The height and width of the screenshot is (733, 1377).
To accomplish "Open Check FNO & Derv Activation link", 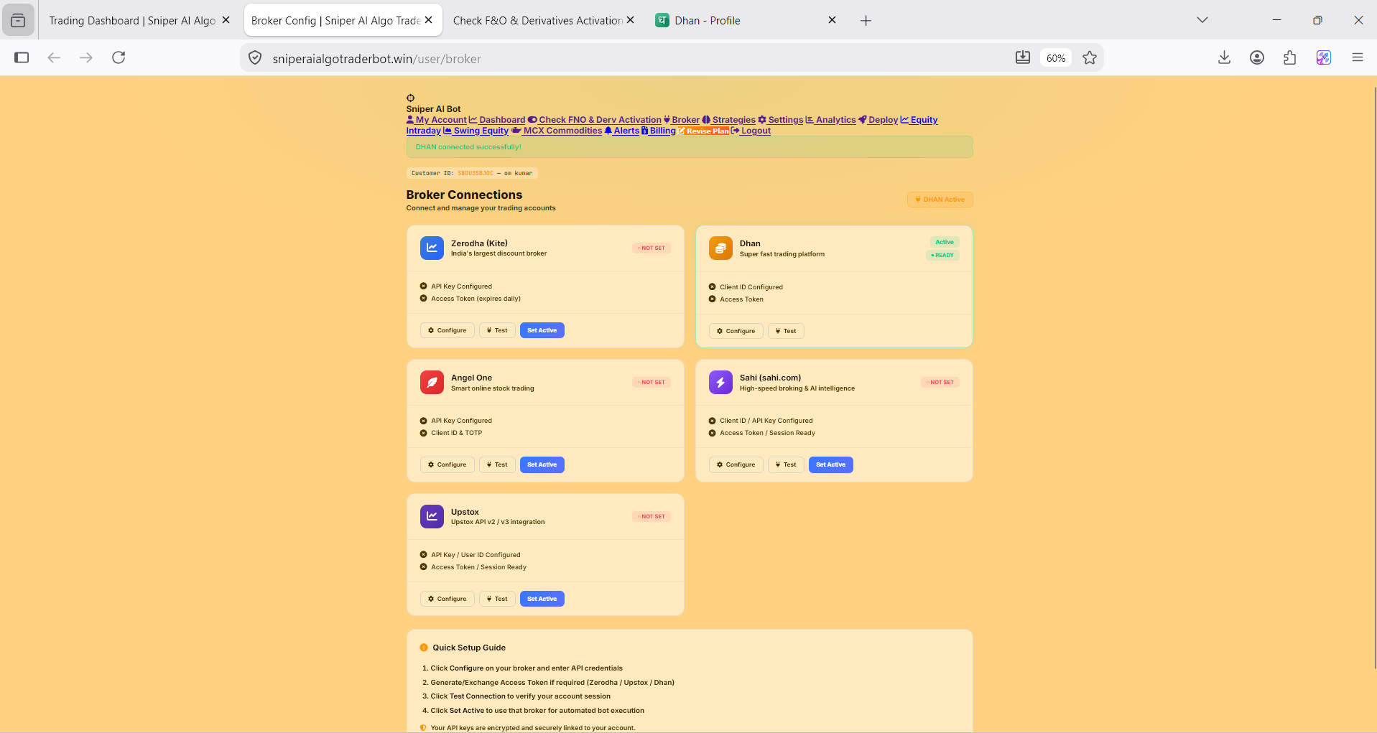I will pos(595,120).
